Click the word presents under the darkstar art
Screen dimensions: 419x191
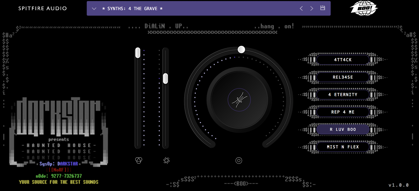(x=59, y=140)
